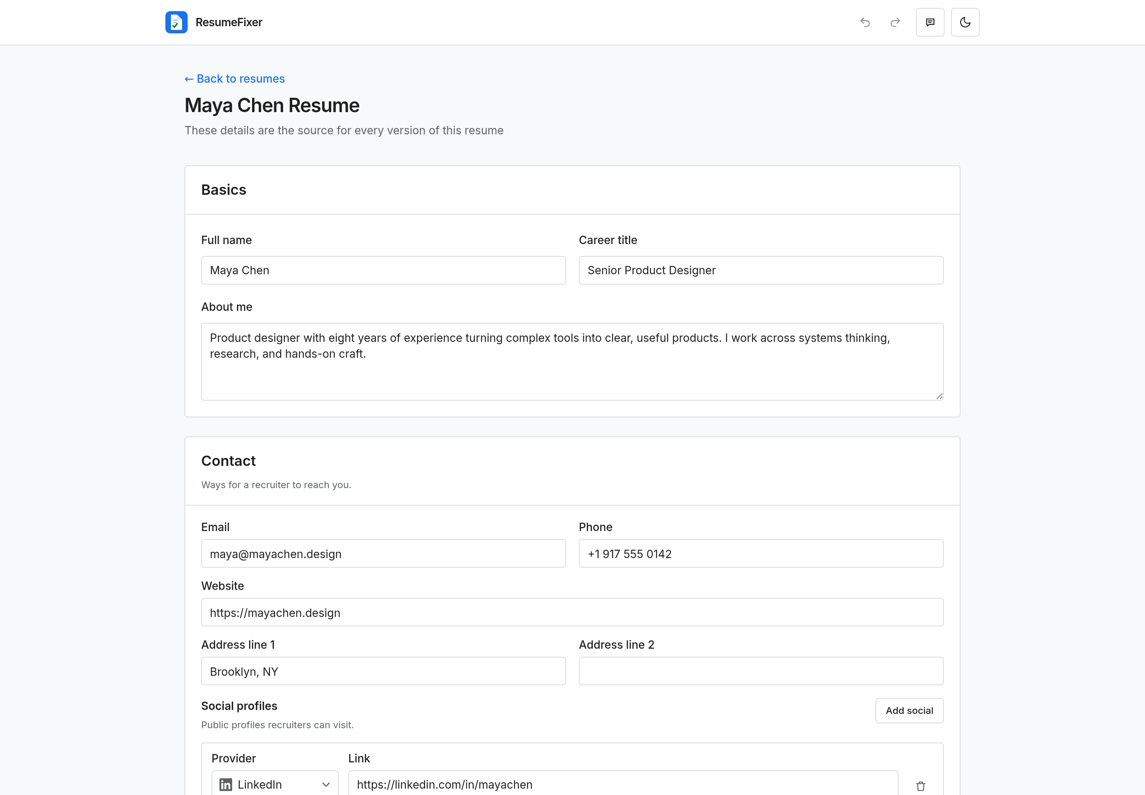This screenshot has width=1145, height=795.
Task: Open the LinkedIn provider dropdown
Action: 275,784
